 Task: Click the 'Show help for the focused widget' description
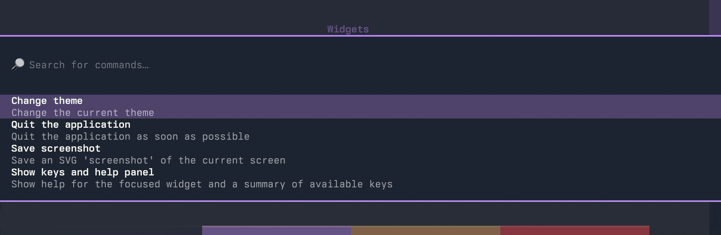pyautogui.click(x=202, y=184)
